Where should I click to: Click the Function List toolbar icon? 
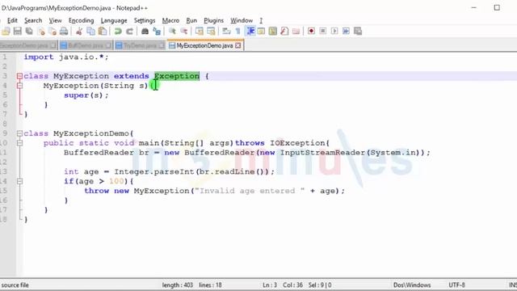coord(284,32)
